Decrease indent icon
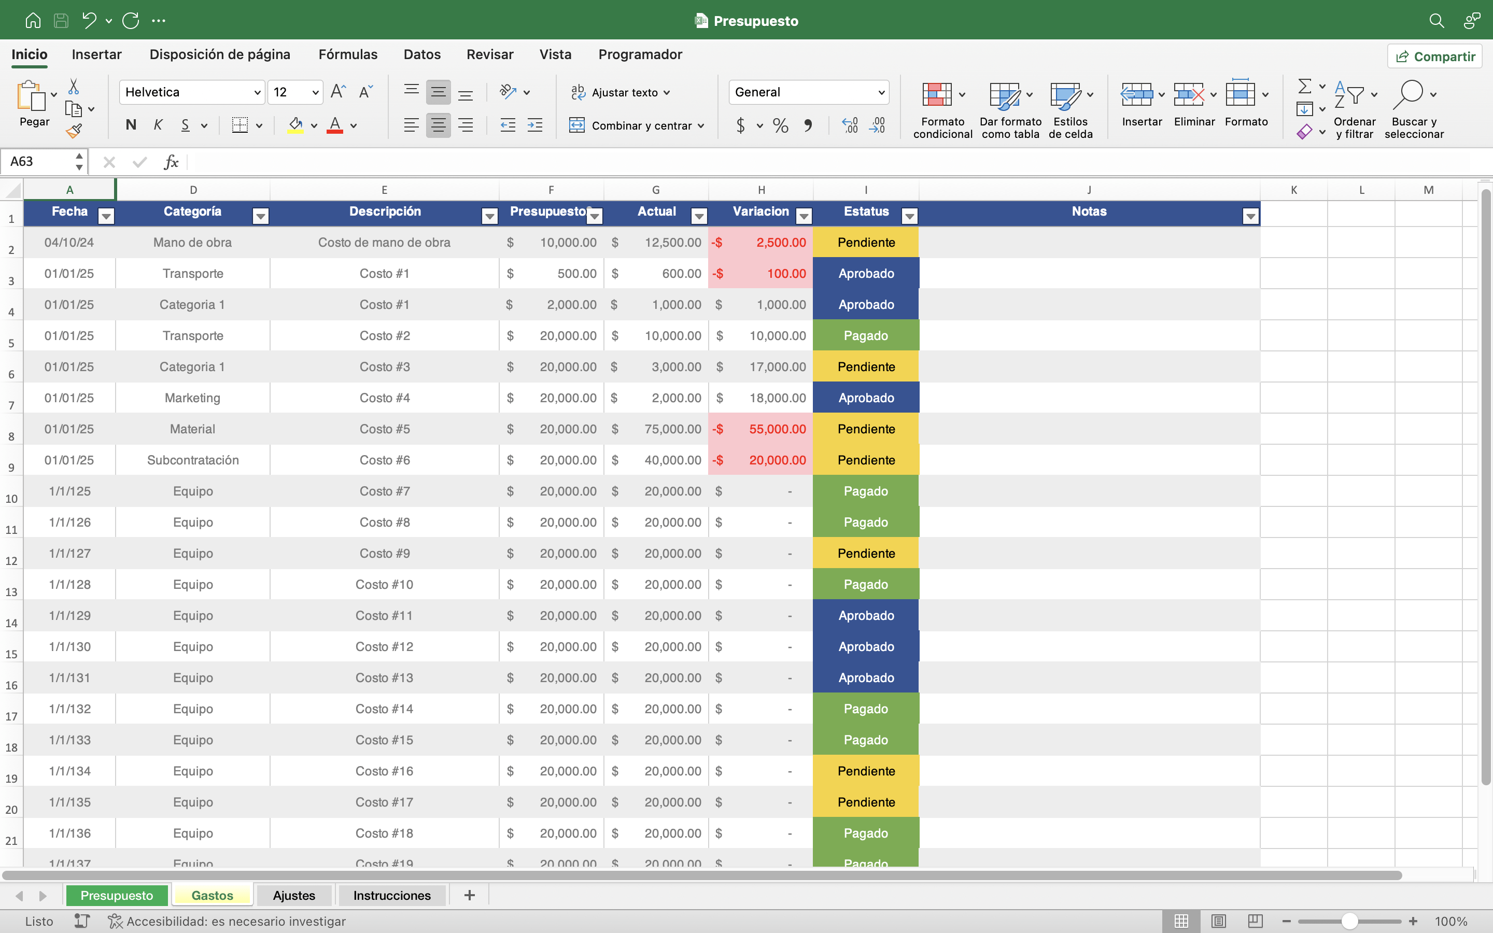 tap(508, 125)
